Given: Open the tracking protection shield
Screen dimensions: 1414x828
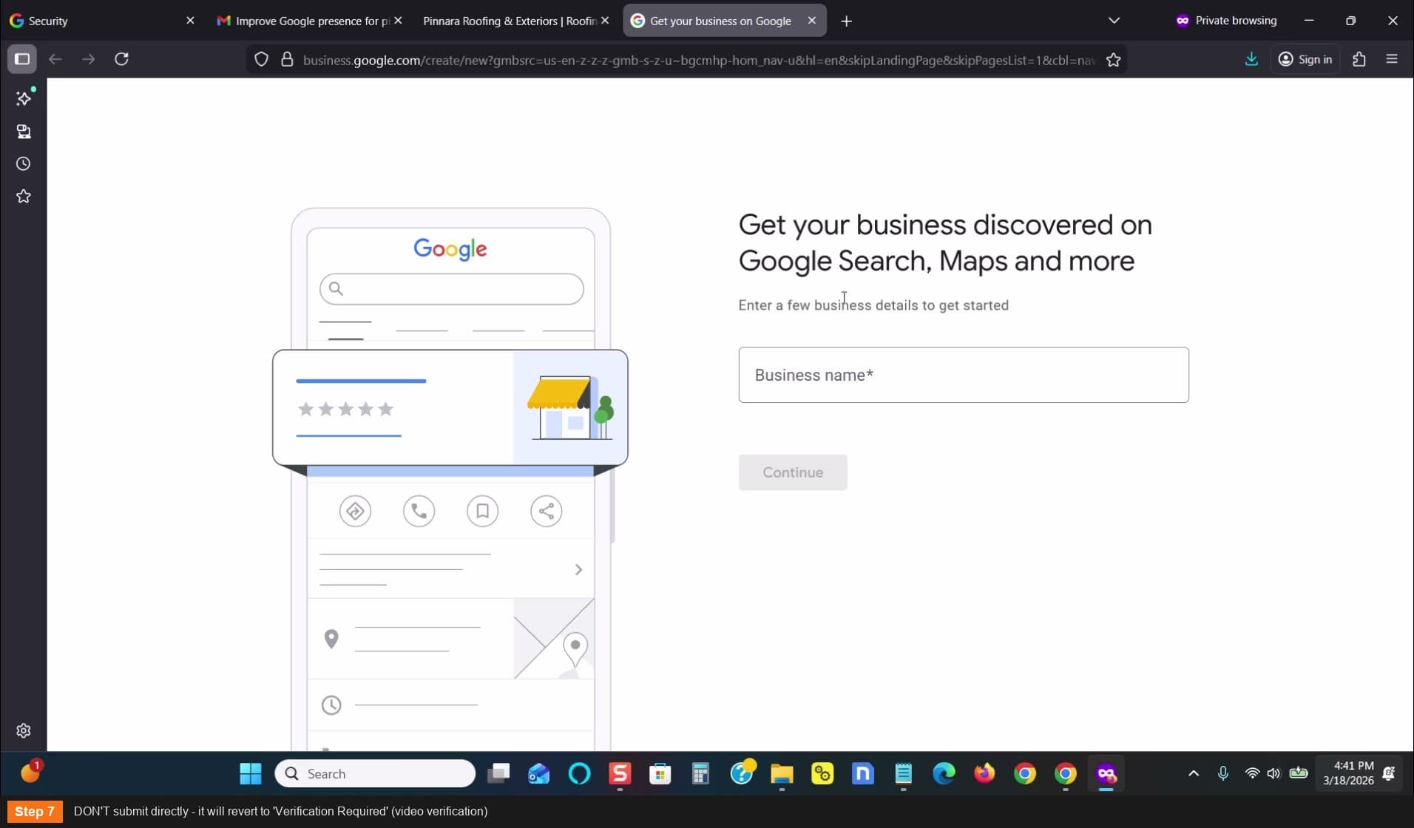Looking at the screenshot, I should click(x=261, y=59).
